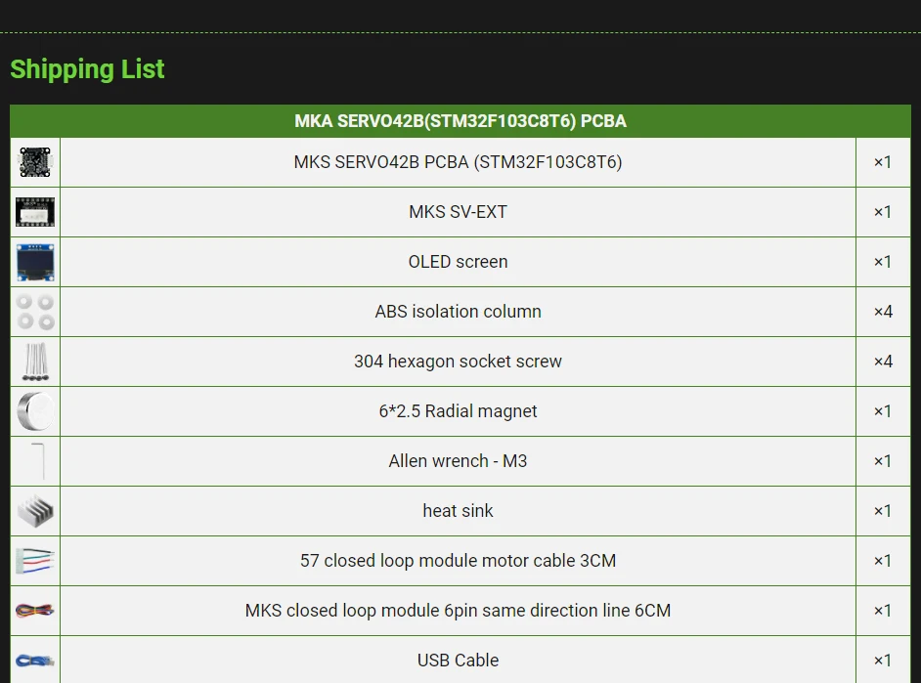
Task: Click the blue USB cable icon
Action: pyautogui.click(x=35, y=661)
